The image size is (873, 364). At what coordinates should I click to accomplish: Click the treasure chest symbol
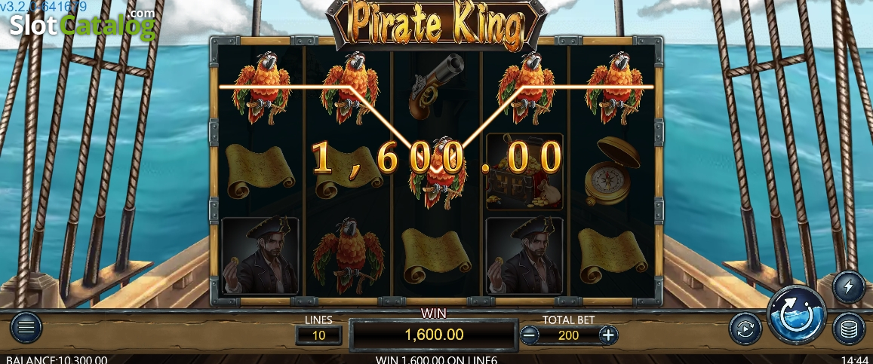[x=524, y=172]
